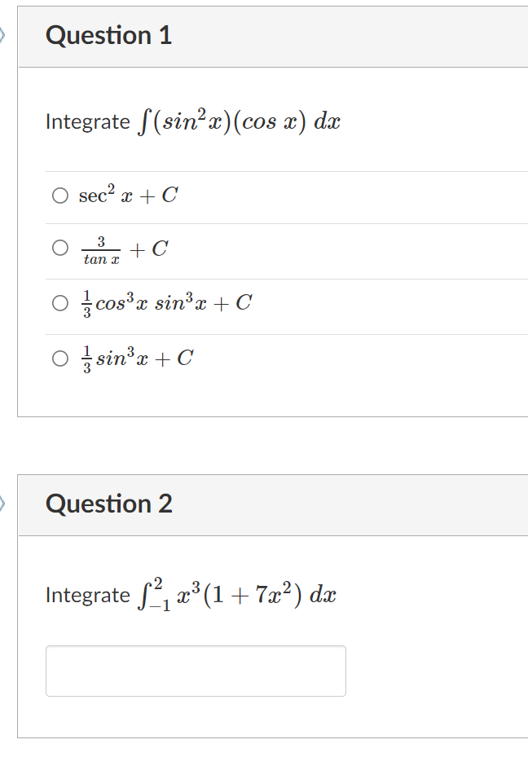The image size is (528, 757).
Task: Pick the cos³x sin³x + C radio option
Action: [60, 304]
